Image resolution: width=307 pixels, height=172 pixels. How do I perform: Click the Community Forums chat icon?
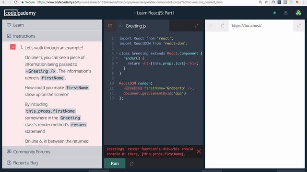pos(9,151)
